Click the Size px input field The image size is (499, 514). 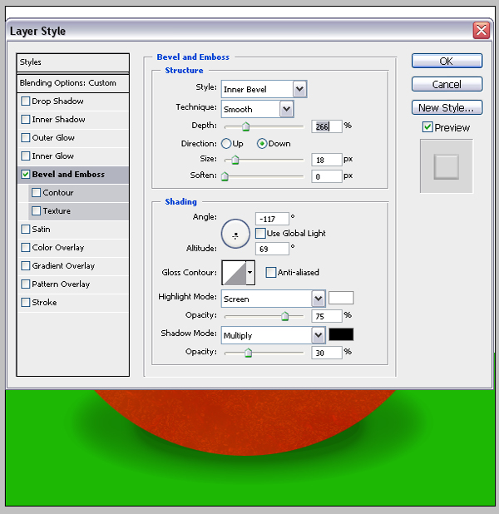point(327,160)
